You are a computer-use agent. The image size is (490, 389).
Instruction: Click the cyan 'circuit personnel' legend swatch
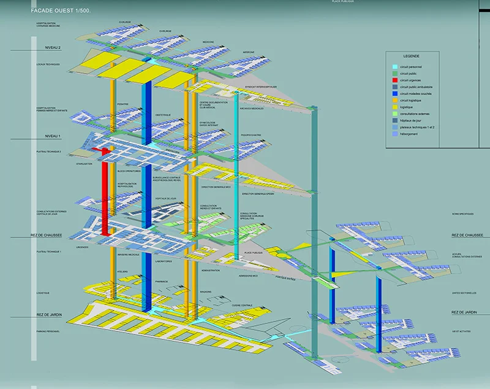395,67
